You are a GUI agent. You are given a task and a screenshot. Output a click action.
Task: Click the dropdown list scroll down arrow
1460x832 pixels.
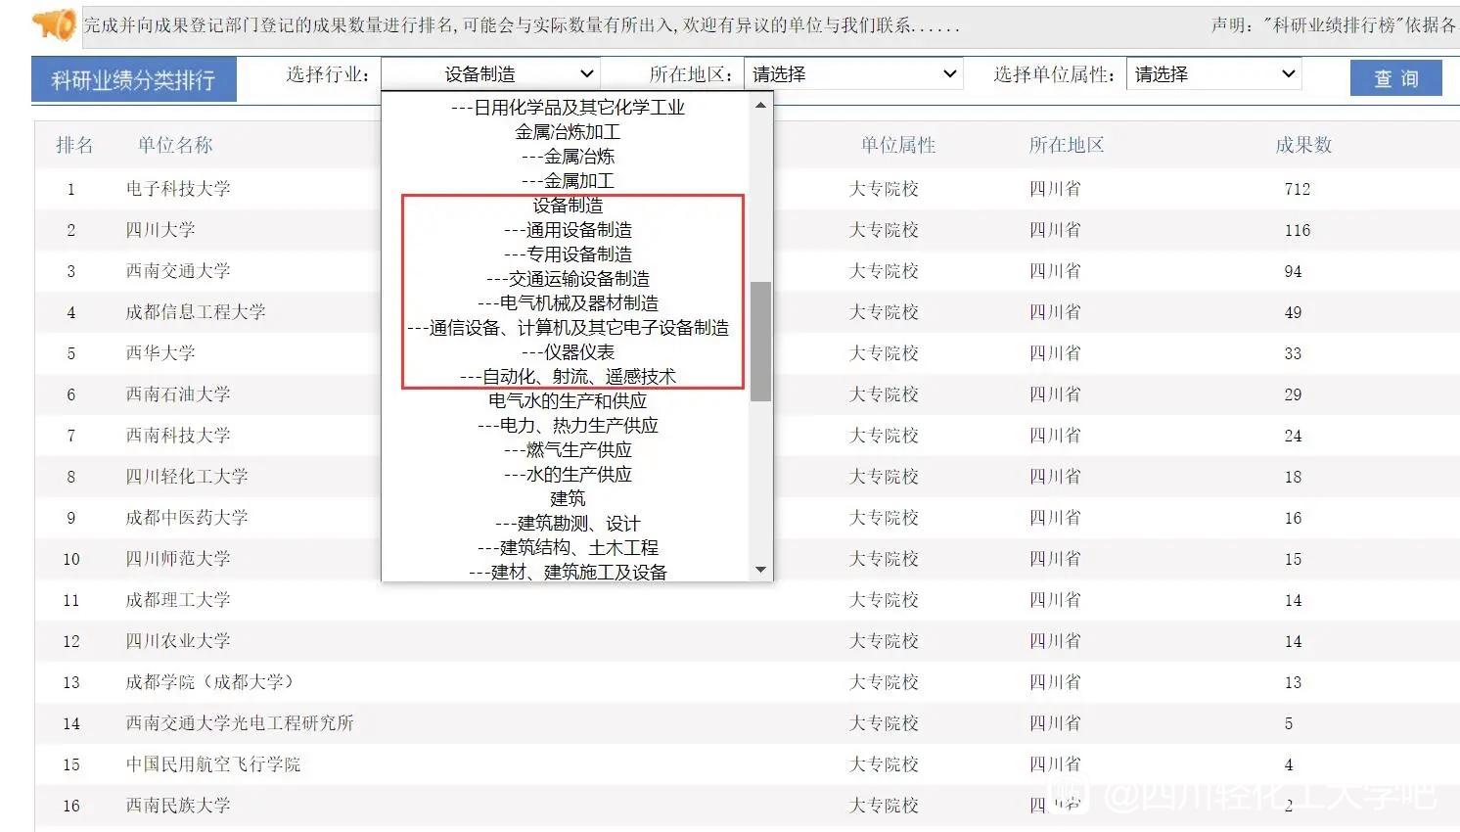click(761, 570)
